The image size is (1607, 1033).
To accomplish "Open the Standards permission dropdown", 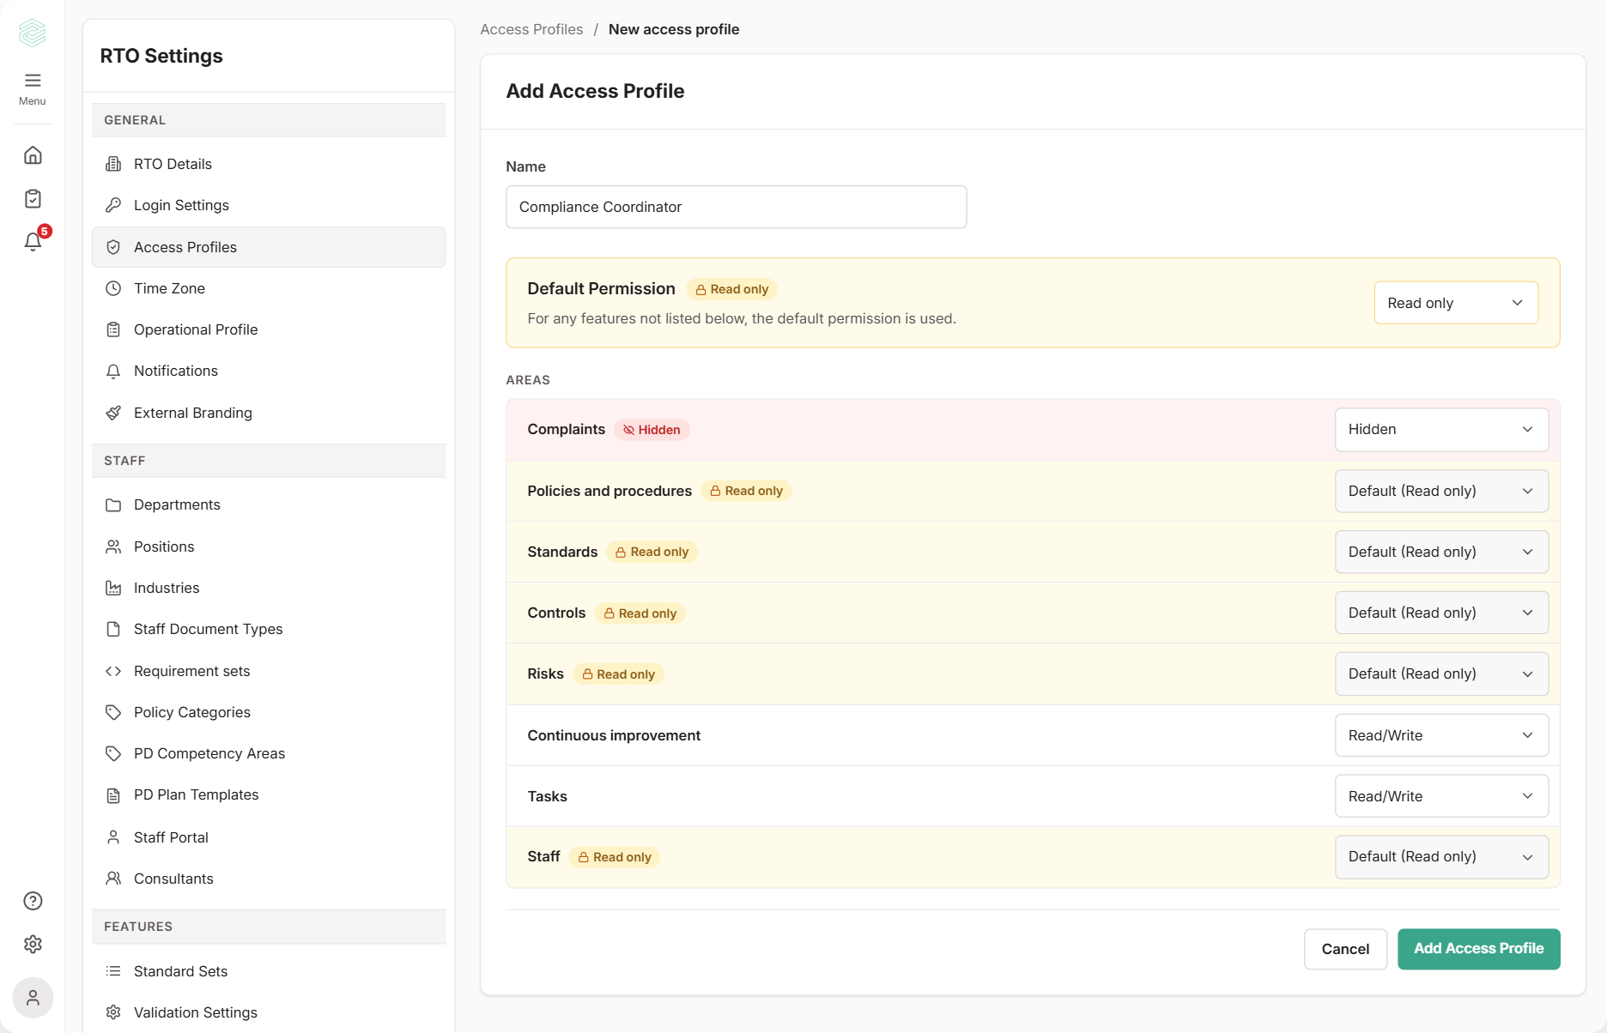I will coord(1441,552).
